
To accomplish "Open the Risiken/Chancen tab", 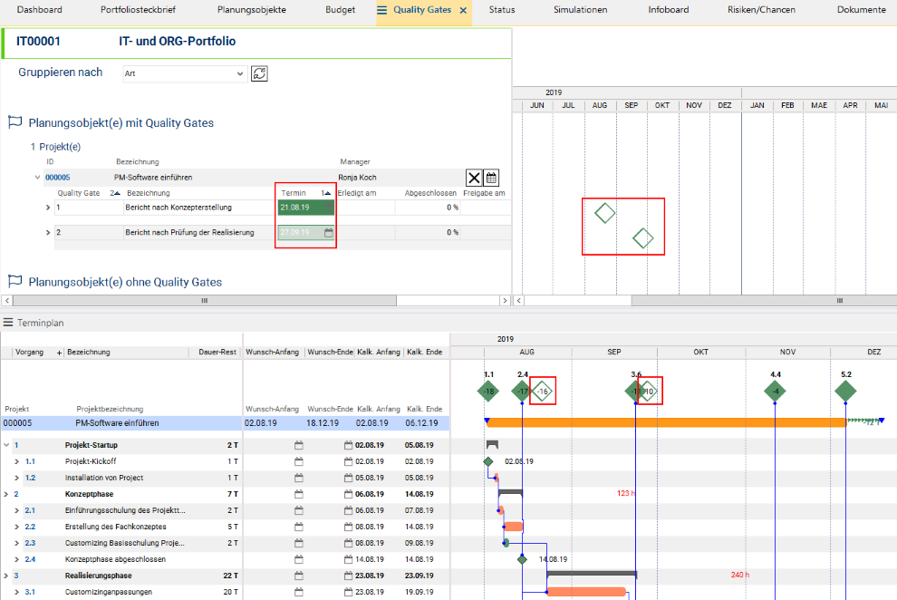I will tap(761, 10).
